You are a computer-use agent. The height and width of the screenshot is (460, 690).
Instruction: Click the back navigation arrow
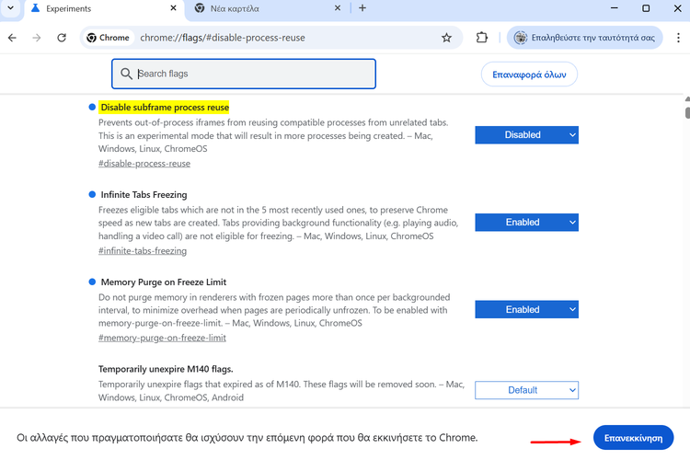[x=13, y=38]
